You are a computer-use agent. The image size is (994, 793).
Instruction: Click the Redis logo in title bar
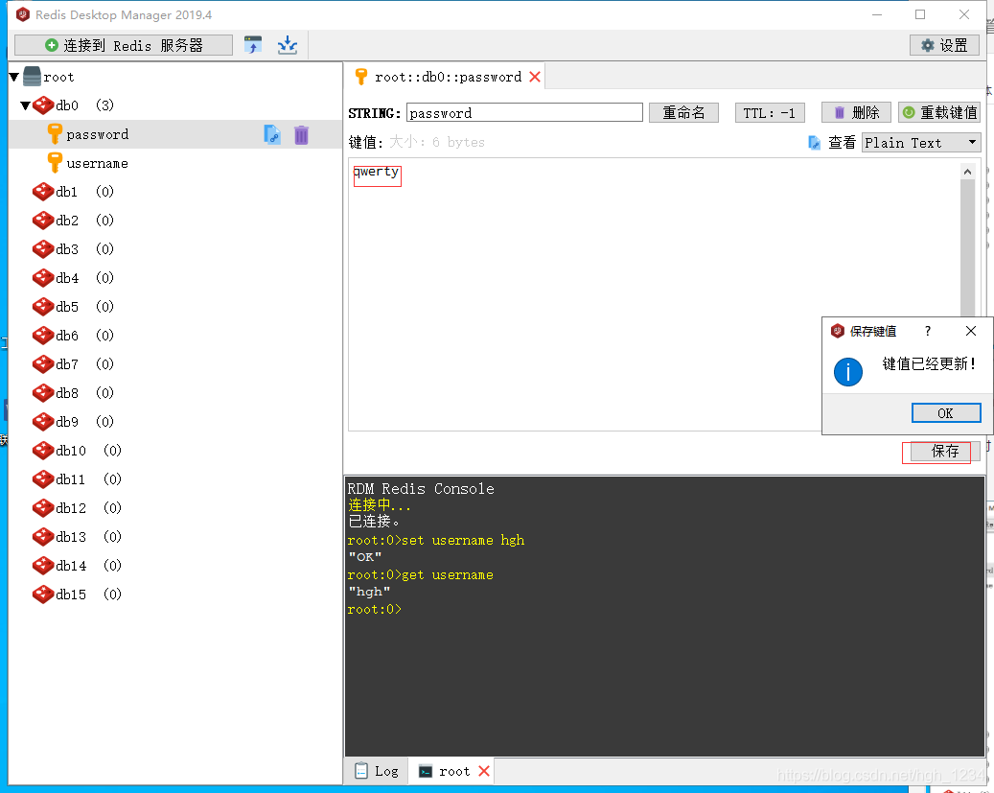23,14
